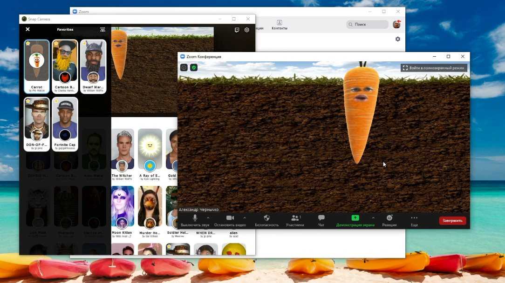Click Войти в полноэкранный режим button
505x283 pixels.
pyautogui.click(x=434, y=68)
